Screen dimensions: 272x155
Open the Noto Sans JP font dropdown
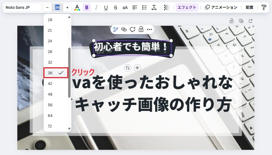(22, 7)
